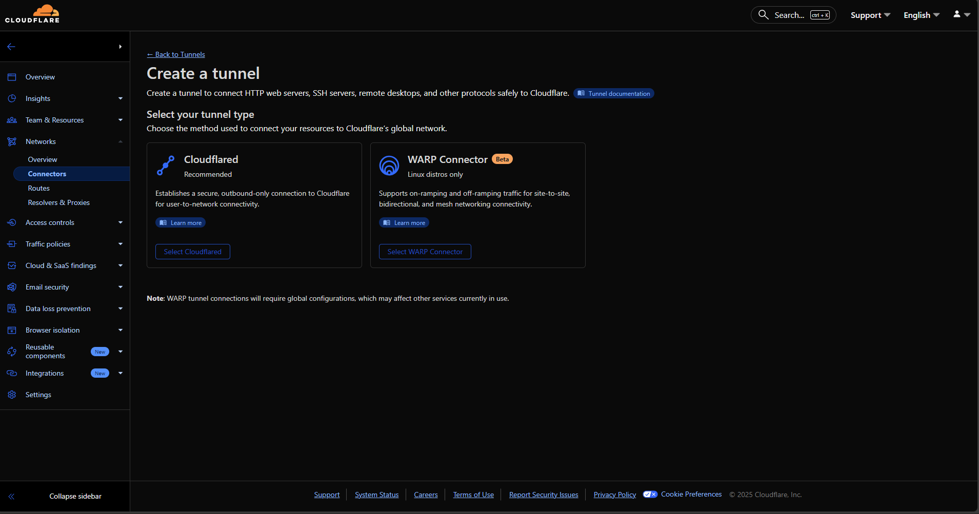The height and width of the screenshot is (514, 979).
Task: Click the Data loss prevention icon
Action: click(x=12, y=309)
